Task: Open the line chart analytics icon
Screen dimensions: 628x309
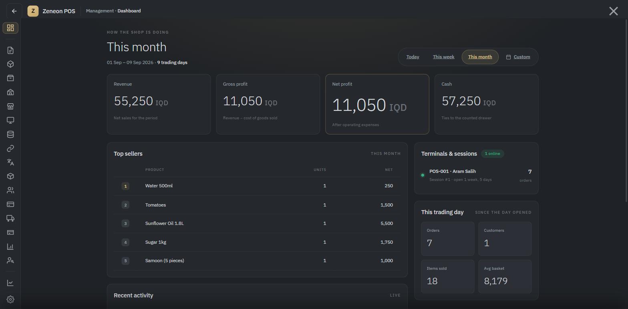Action: pos(10,283)
